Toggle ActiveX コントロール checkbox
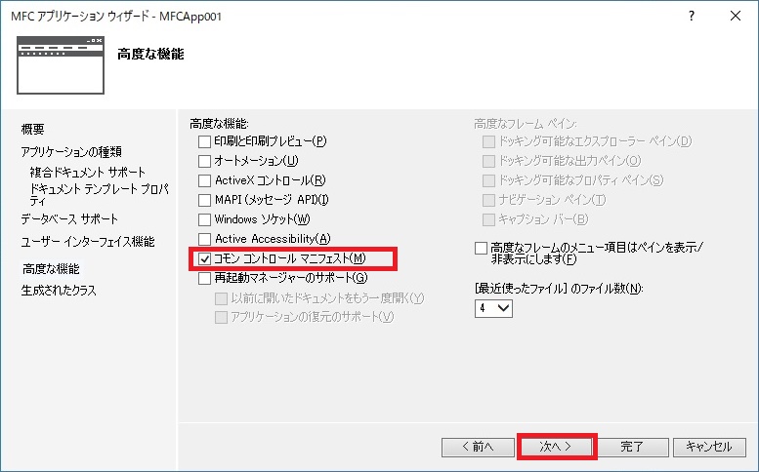Screen dimensions: 759x472 tap(205, 180)
